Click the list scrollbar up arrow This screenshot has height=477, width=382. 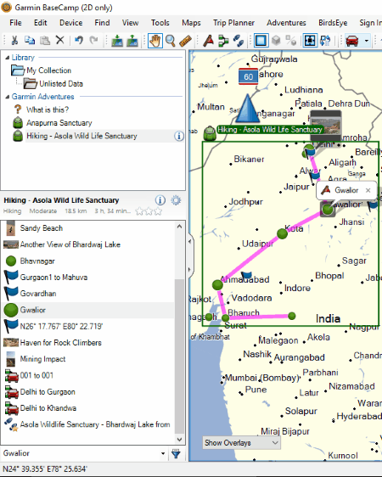[x=179, y=227]
